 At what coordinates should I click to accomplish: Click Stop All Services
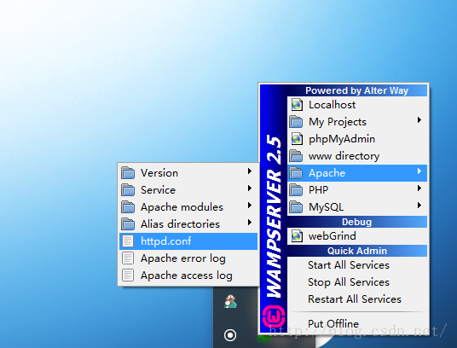coord(357,282)
